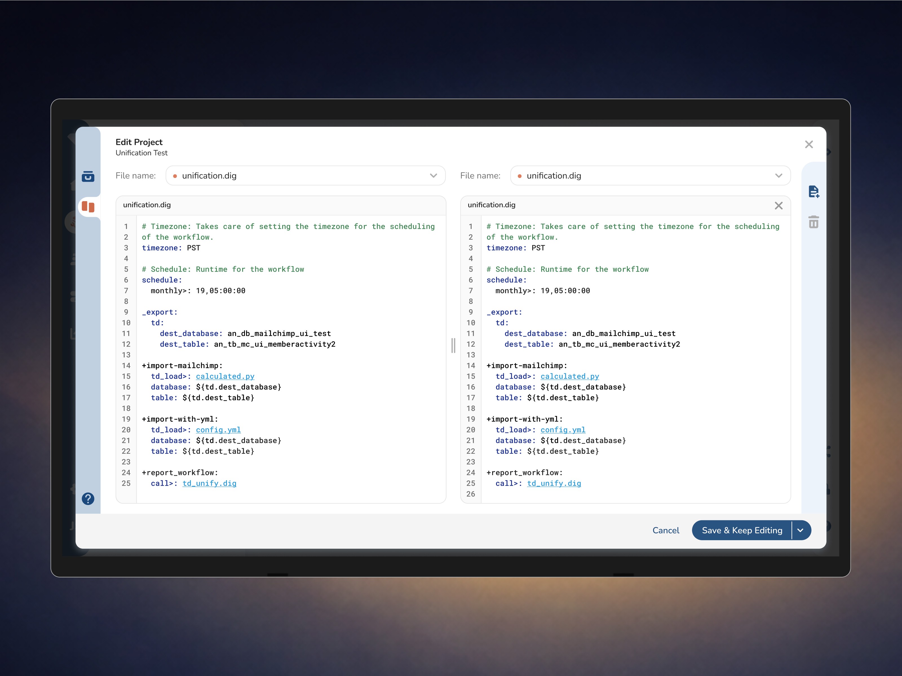Image resolution: width=902 pixels, height=676 pixels.
Task: Click the left unification.dig tab header
Action: [147, 205]
